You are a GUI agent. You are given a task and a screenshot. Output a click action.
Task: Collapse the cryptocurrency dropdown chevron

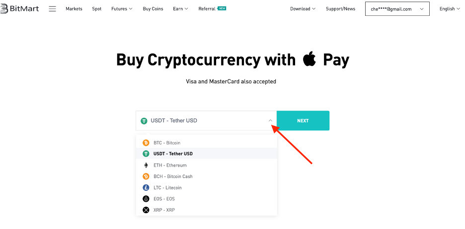tap(270, 120)
